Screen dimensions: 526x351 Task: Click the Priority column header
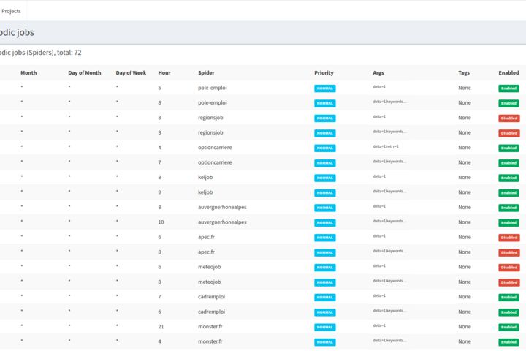(324, 73)
